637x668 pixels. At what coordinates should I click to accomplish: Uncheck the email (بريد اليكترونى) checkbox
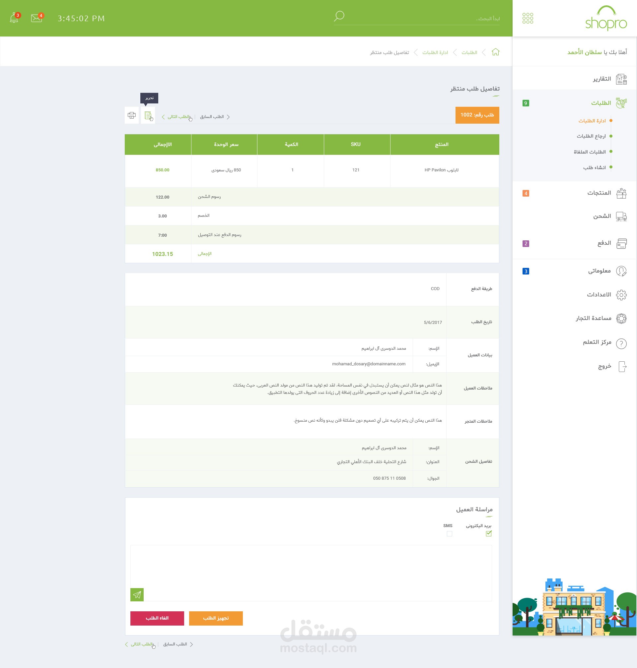(x=489, y=534)
